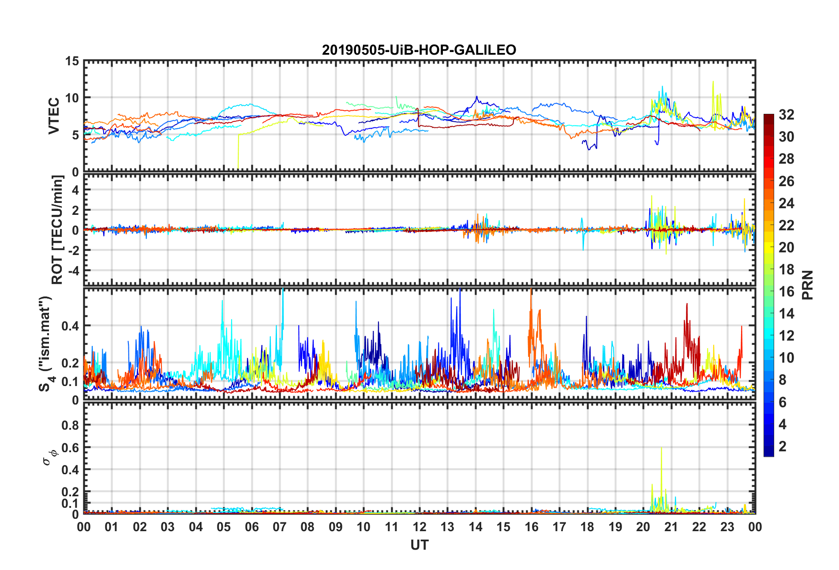
Task: Click the PRN color scale bar
Action: [x=769, y=285]
